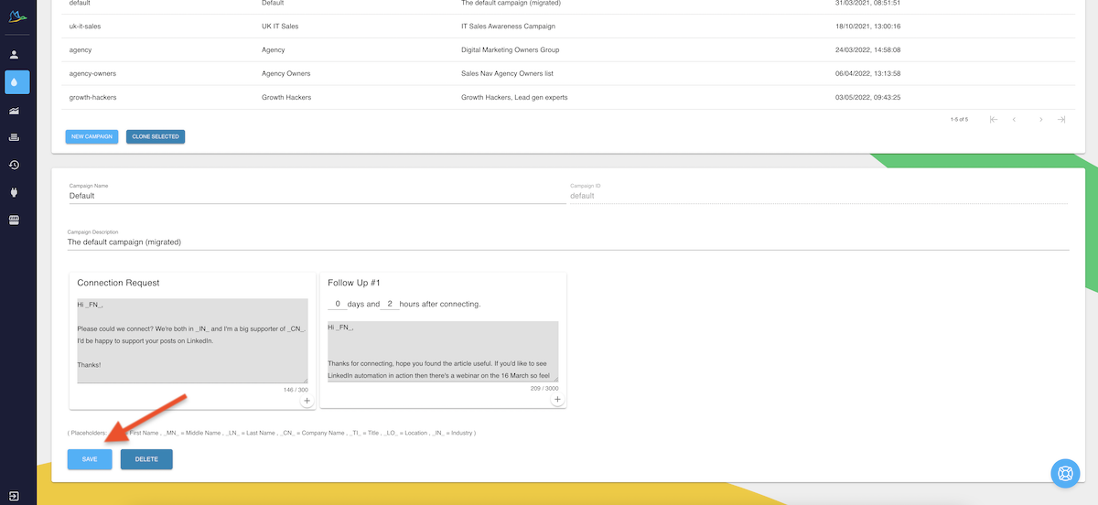Edit the Campaign Description field

568,242
